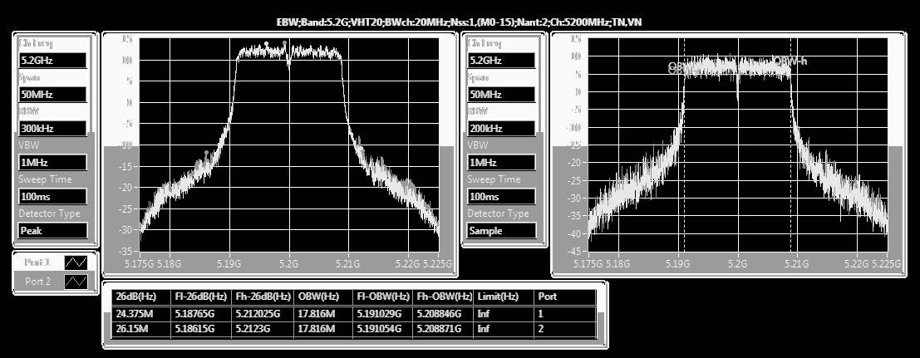920x358 pixels.
Task: Click Sweep Time 100ms in the Sample detector panel
Action: coord(502,197)
